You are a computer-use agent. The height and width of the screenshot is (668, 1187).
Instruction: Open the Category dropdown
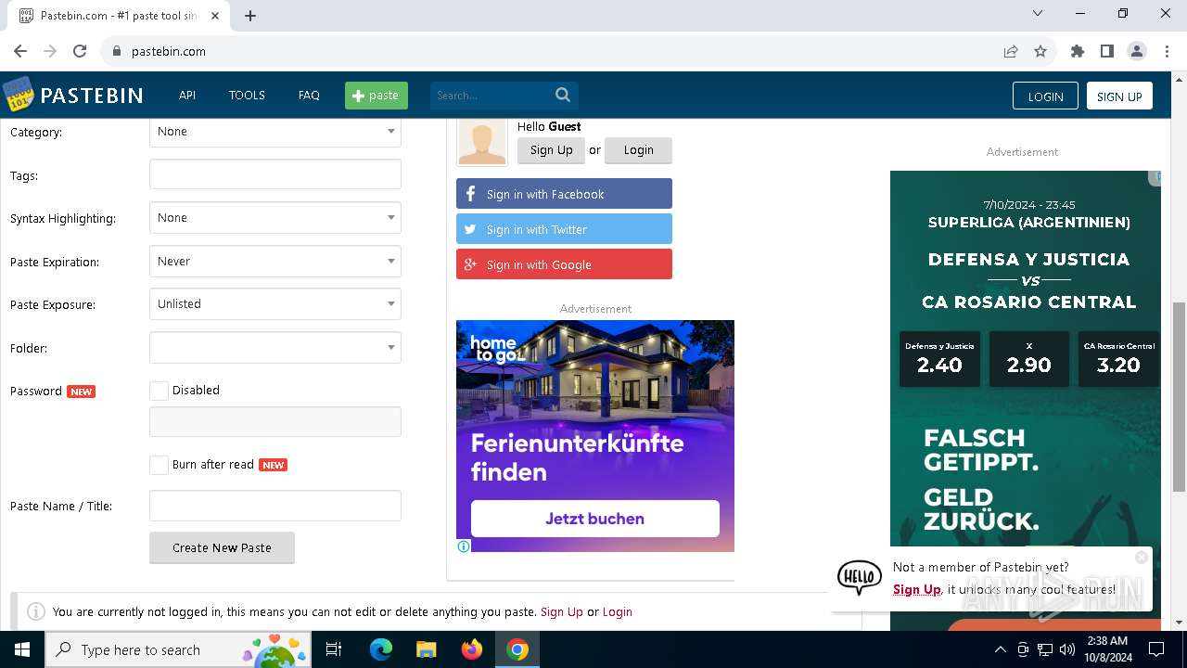(x=275, y=132)
